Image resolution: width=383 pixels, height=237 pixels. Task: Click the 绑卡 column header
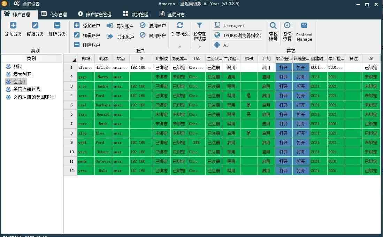[249, 58]
